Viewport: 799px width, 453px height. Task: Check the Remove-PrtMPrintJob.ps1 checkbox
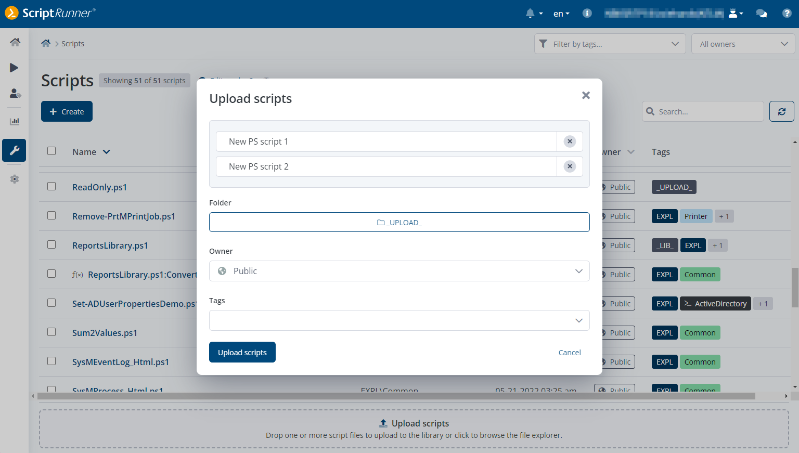coord(51,215)
